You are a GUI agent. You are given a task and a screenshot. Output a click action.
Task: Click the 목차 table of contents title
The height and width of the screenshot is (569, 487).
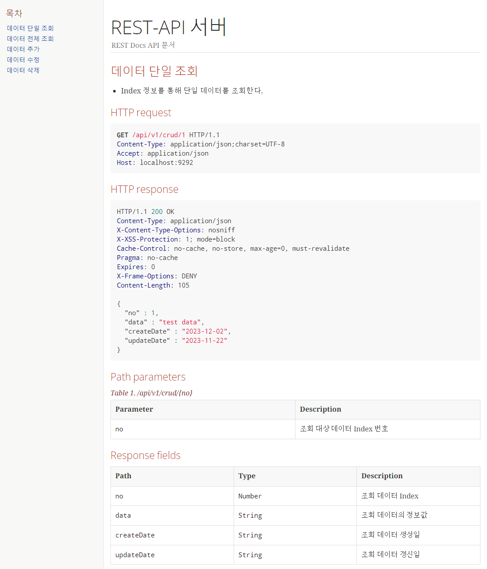14,14
